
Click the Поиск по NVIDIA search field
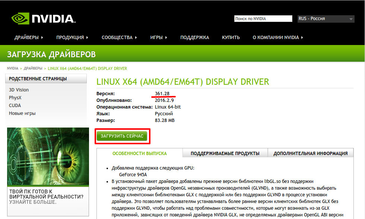tap(263, 19)
